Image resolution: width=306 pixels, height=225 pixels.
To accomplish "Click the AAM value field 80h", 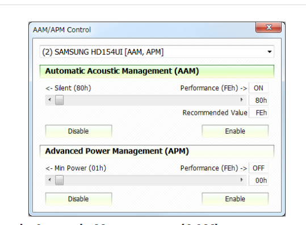I will [x=258, y=100].
